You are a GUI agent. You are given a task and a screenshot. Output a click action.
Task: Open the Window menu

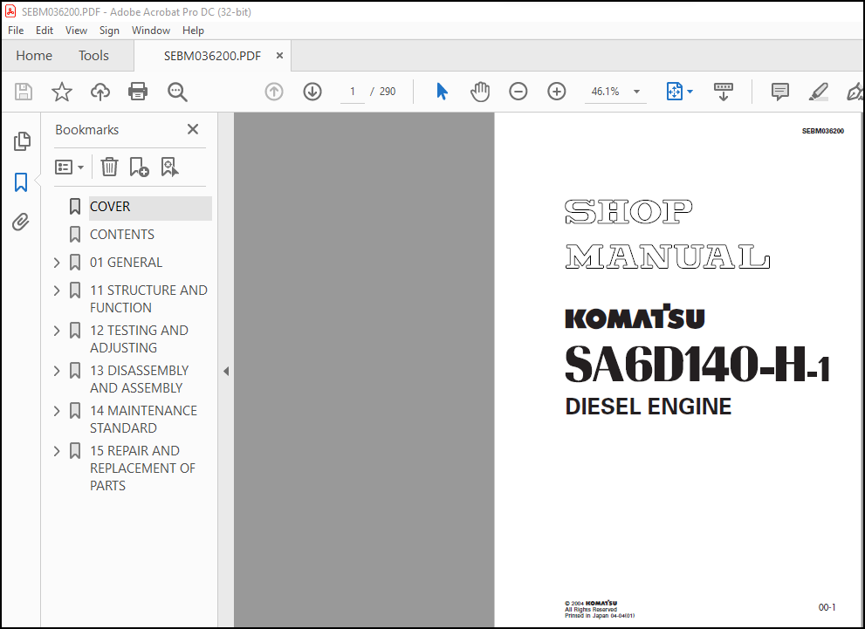[x=151, y=31]
